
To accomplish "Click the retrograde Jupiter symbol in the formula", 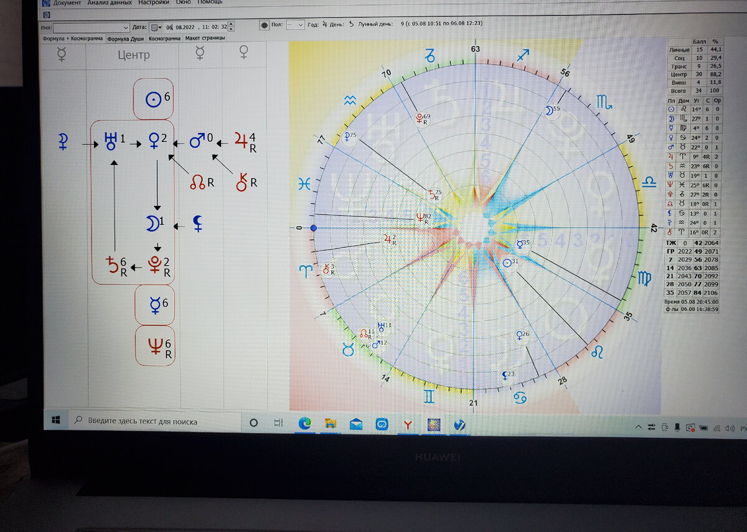I will click(x=240, y=141).
